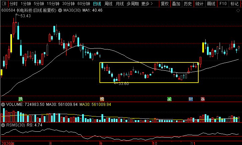Click the tall yellow candlestick near July peak
Image resolution: width=242 pixels, height=145 pixels.
(11, 43)
